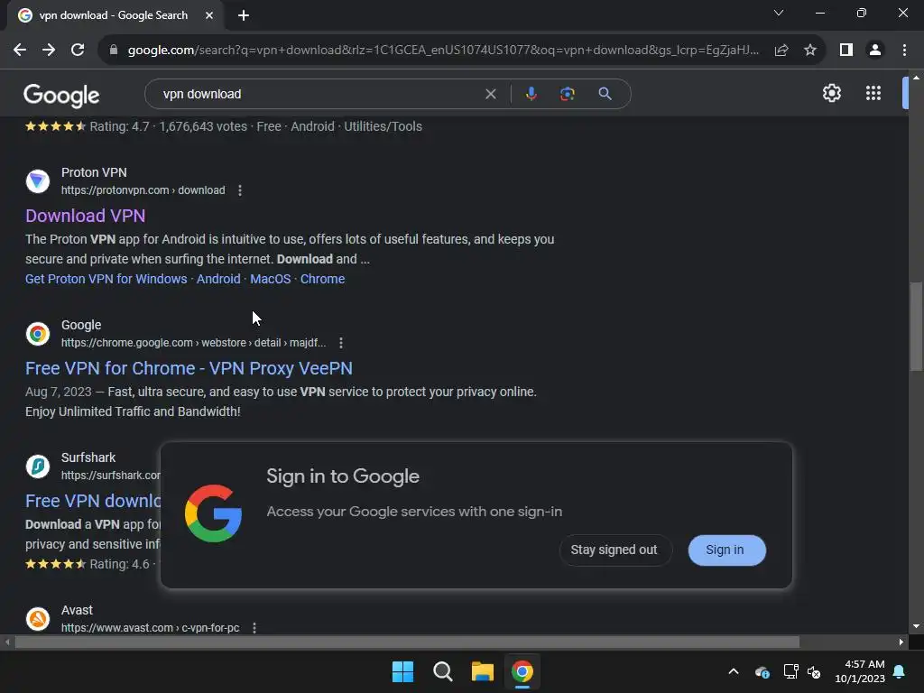The width and height of the screenshot is (924, 693).
Task: Open the Android sitelink
Action: [218, 279]
